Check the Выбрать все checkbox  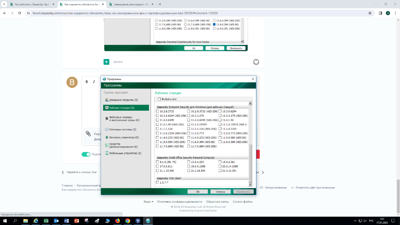159,99
